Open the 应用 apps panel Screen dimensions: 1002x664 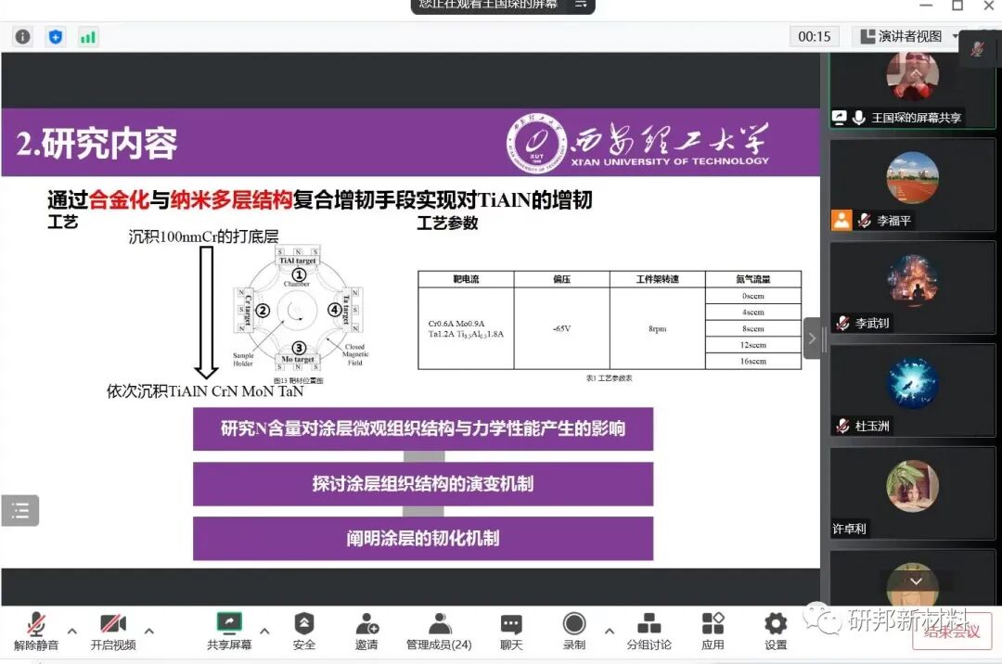pos(713,631)
